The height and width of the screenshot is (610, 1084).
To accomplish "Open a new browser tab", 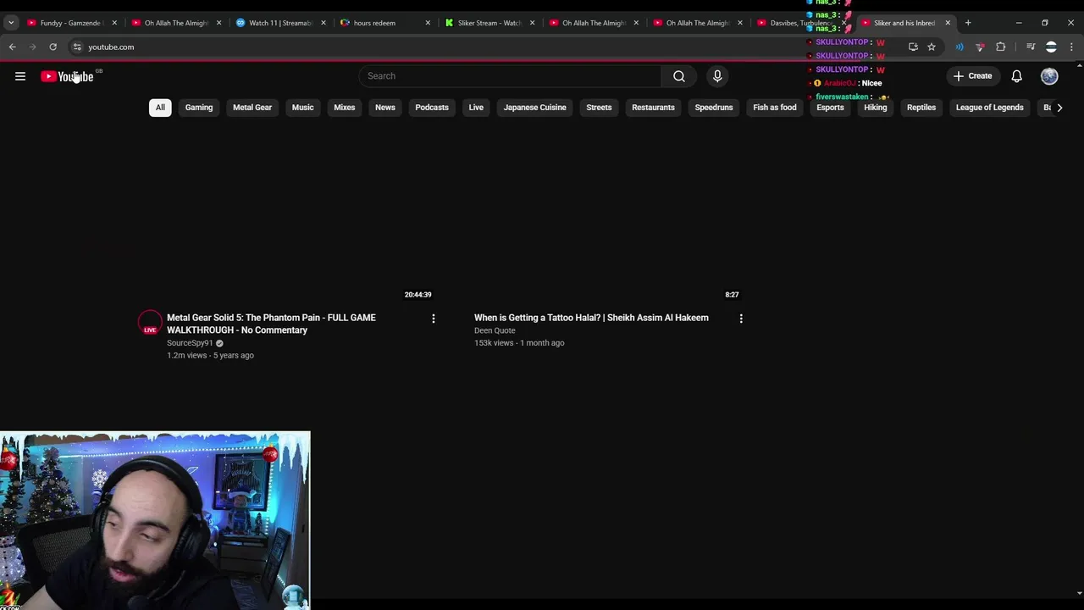I will (x=968, y=23).
